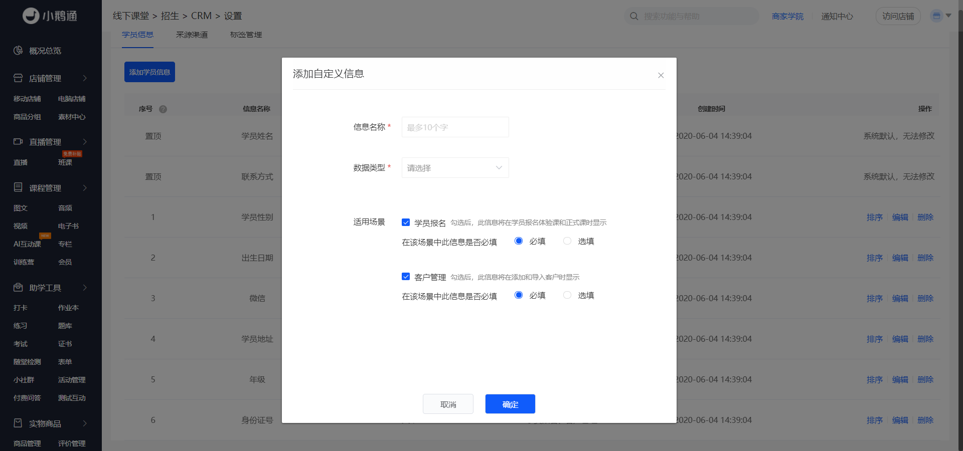Expand the 实物商品 section
This screenshot has width=963, height=451.
point(85,423)
